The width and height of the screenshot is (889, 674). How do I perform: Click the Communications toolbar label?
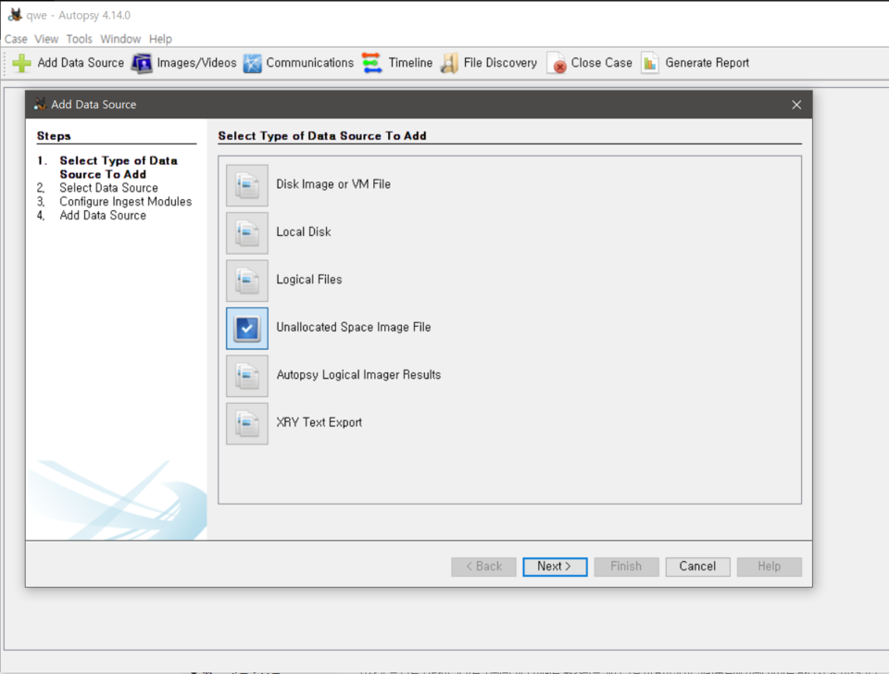(310, 63)
